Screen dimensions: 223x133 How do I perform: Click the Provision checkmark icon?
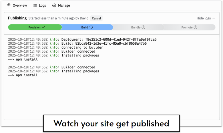point(43,27)
